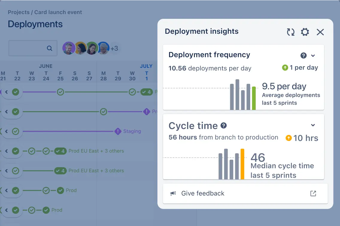The width and height of the screenshot is (340, 226).
Task: Click inside the deployments search field
Action: [x=28, y=48]
